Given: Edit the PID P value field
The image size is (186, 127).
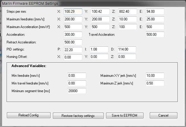Looking at the screenshot, I should coord(73,49).
